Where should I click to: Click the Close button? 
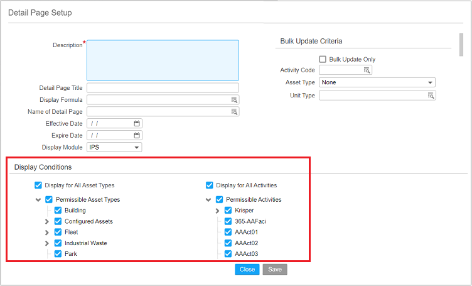247,270
